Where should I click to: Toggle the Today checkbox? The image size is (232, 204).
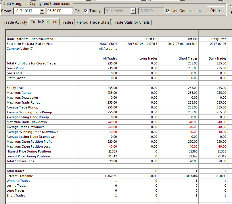coord(86,11)
